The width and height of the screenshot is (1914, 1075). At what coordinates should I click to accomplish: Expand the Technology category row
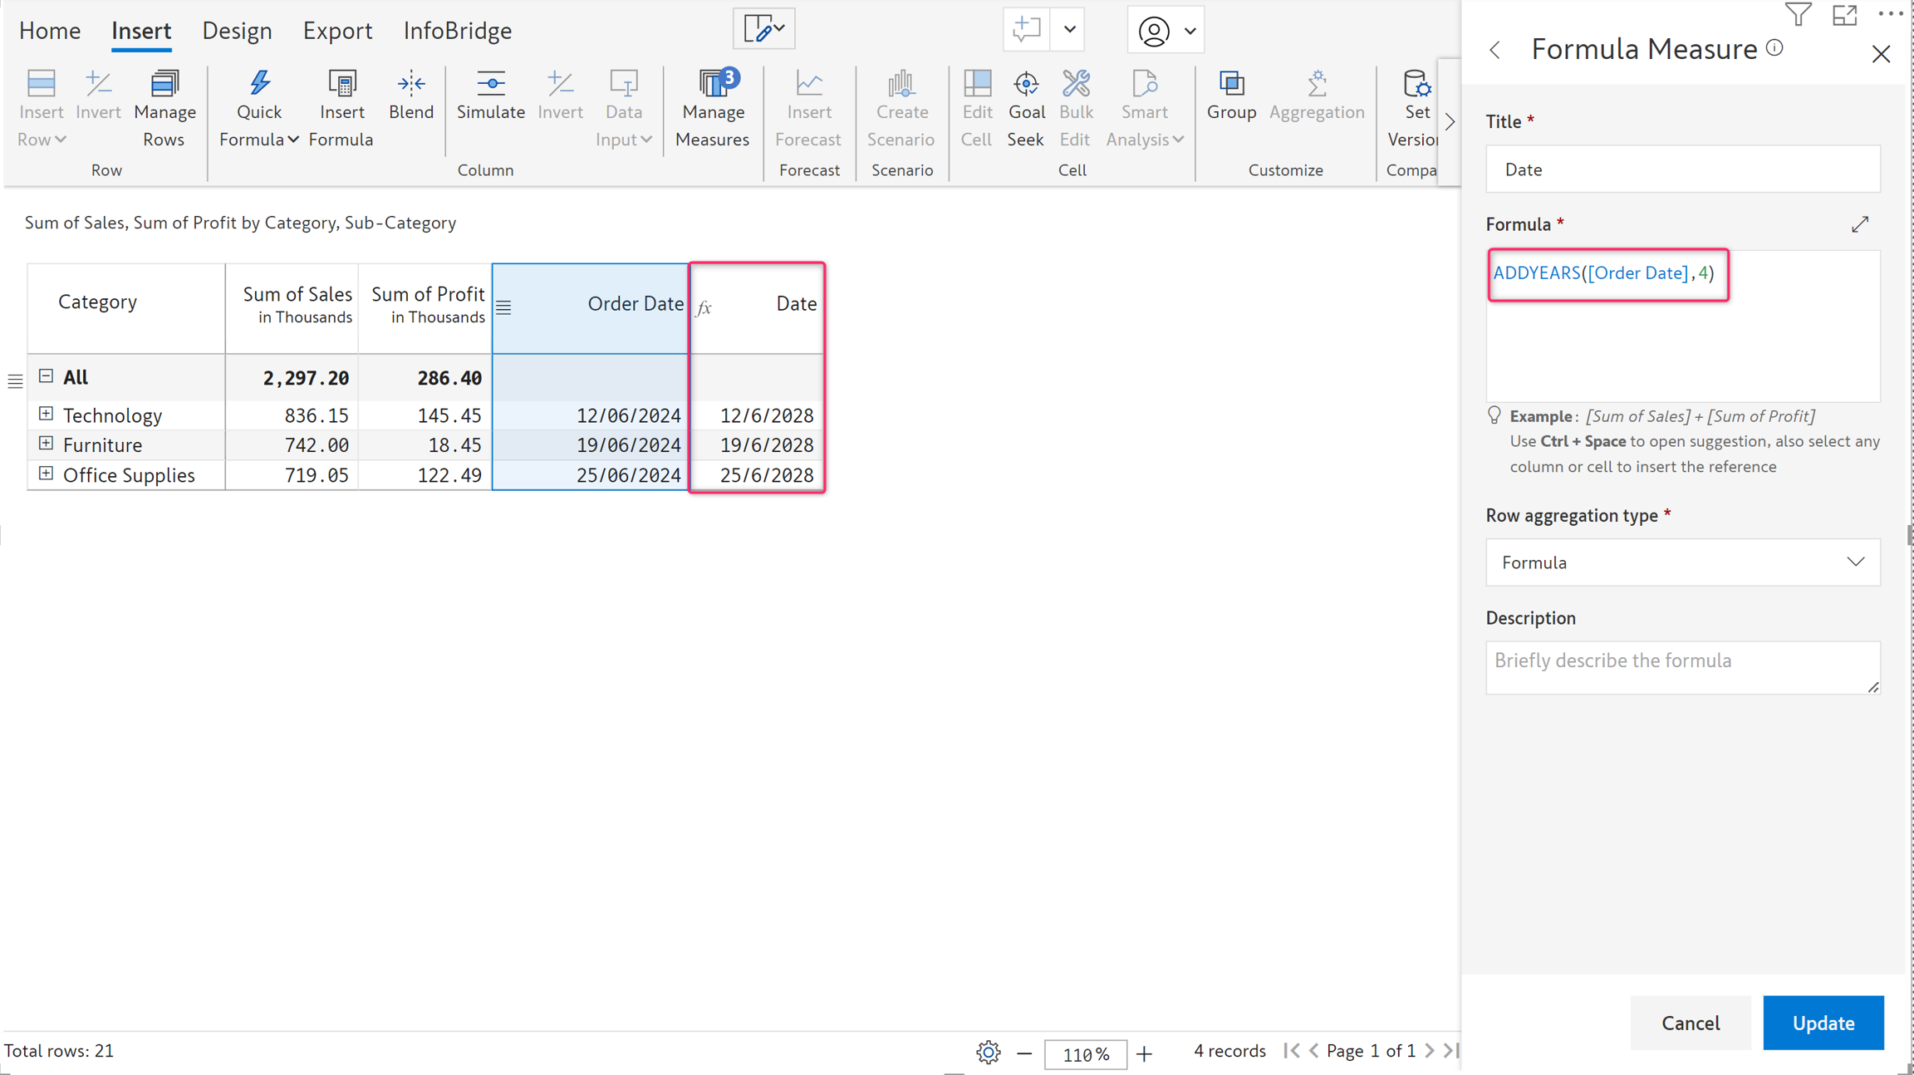point(47,414)
